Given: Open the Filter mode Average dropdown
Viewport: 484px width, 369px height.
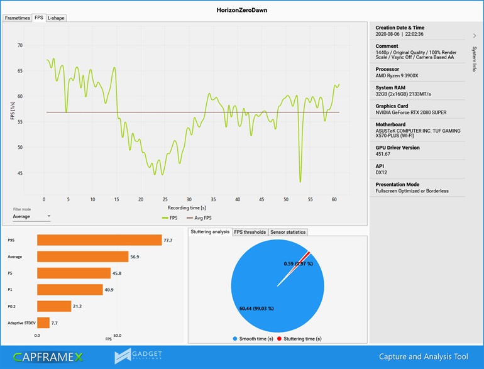Looking at the screenshot, I should tap(32, 217).
